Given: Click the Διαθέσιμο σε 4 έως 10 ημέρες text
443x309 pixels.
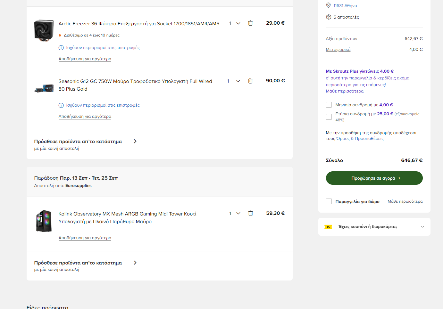Looking at the screenshot, I should click(92, 35).
